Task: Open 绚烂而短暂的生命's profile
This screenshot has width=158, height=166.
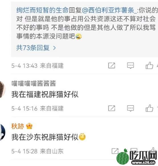Action: coord(42,10)
